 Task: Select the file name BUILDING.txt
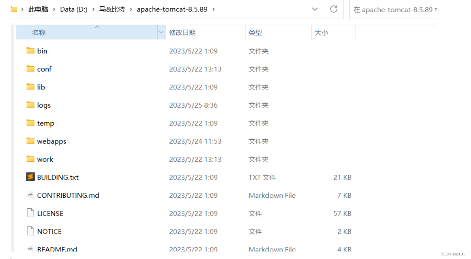click(58, 177)
